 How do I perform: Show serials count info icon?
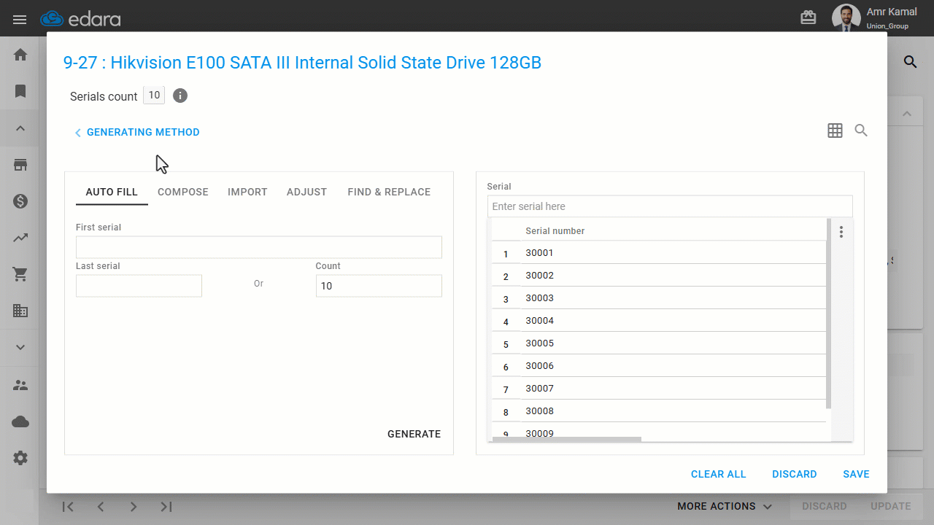180,96
